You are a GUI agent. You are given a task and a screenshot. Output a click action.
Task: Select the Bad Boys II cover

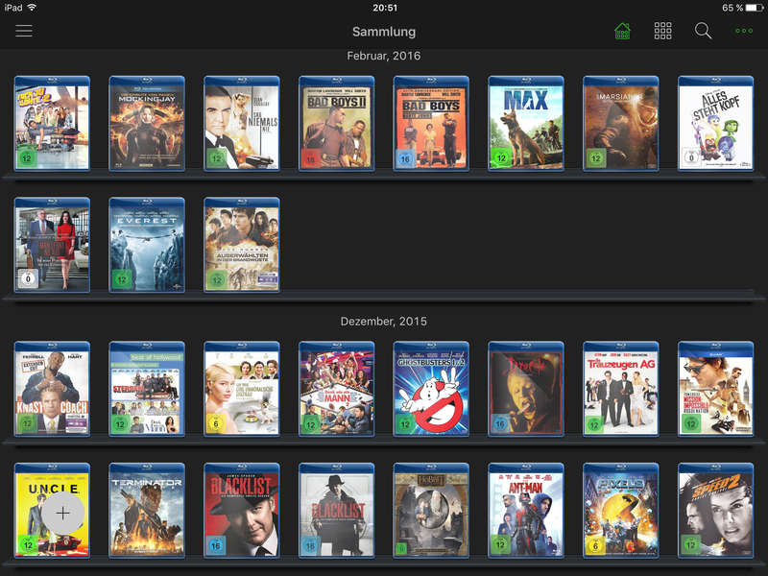pos(336,124)
